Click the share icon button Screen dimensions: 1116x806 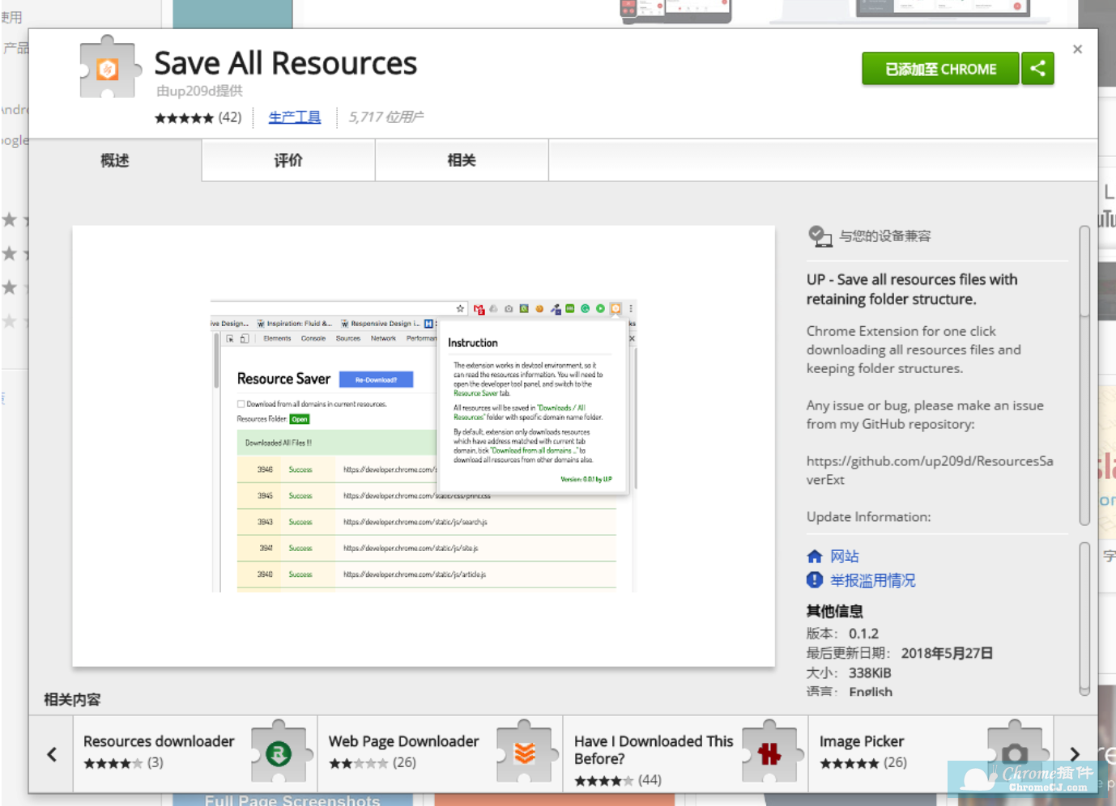[x=1037, y=69]
